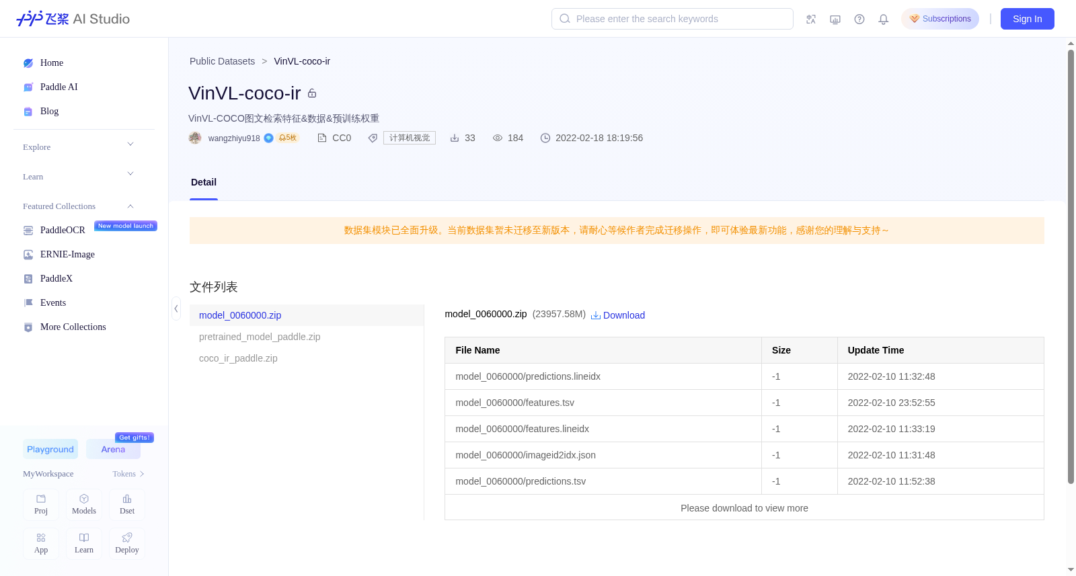Image resolution: width=1076 pixels, height=576 pixels.
Task: Open the help question mark icon
Action: 859,19
